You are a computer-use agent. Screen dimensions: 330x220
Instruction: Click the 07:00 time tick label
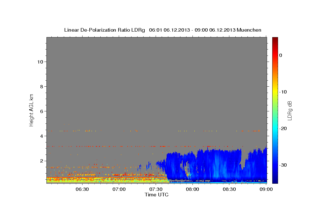[x=119, y=189]
